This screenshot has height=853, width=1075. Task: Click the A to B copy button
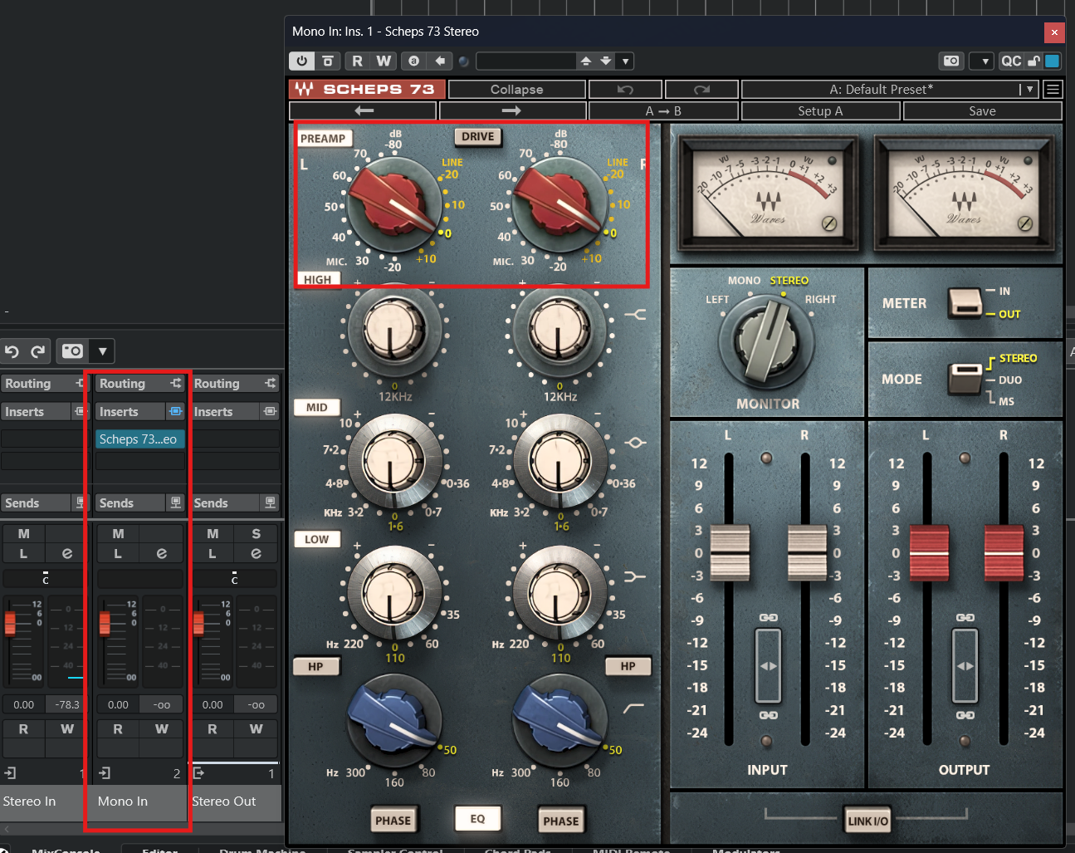pyautogui.click(x=663, y=110)
